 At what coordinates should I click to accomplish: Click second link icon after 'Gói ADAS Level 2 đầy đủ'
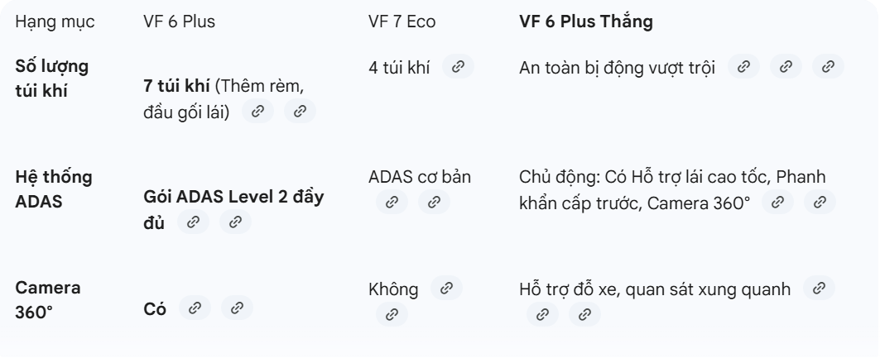(x=234, y=222)
